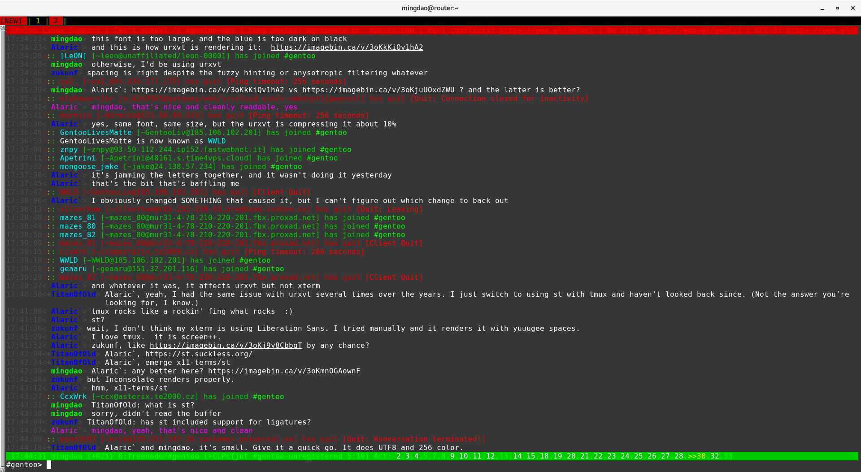This screenshot has width=861, height=472.
Task: Switch to tab 2
Action: pos(56,21)
